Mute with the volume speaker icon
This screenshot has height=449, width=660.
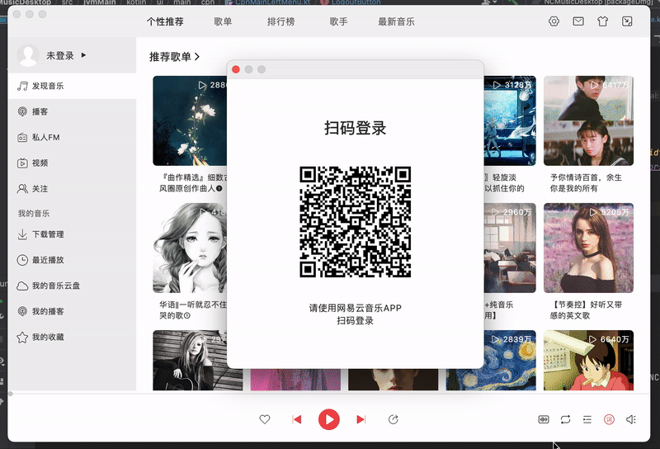[630, 419]
